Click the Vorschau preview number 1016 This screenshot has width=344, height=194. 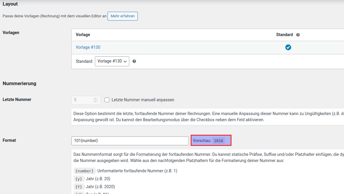click(x=218, y=141)
